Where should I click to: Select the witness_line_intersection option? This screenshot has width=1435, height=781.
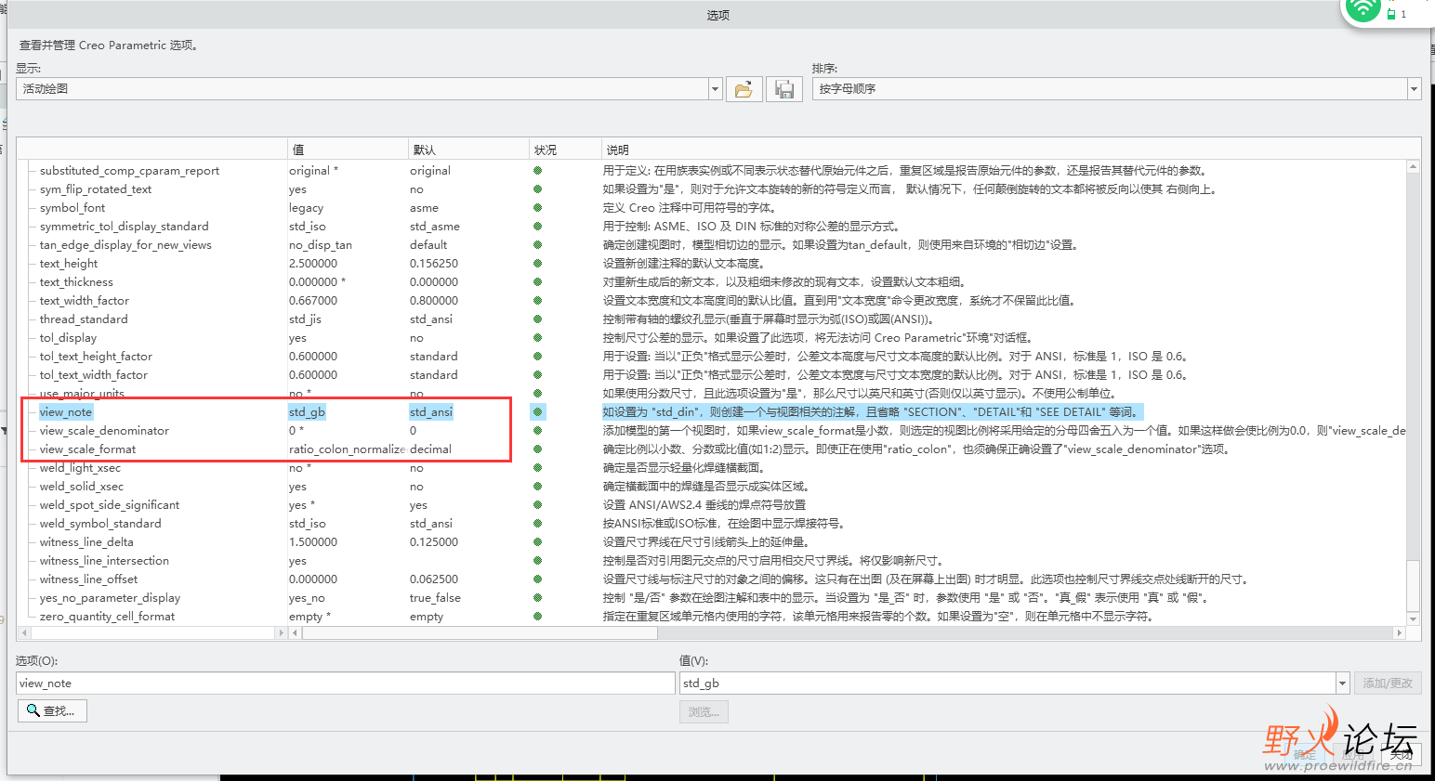(x=104, y=560)
